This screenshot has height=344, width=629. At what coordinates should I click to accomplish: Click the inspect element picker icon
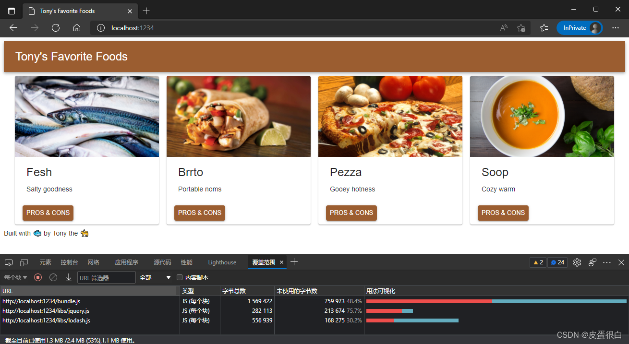pos(9,262)
